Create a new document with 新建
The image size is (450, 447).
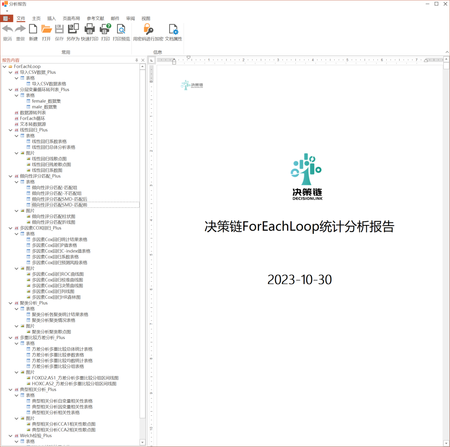point(33,29)
